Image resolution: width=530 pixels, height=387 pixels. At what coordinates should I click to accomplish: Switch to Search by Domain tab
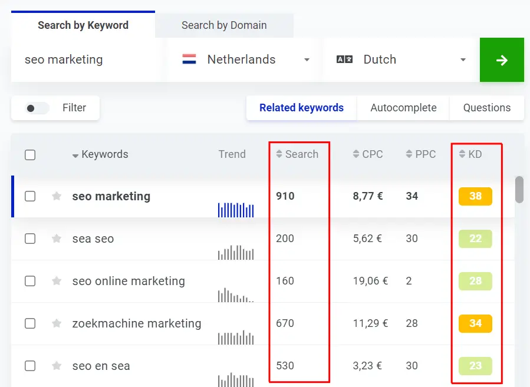pos(224,25)
